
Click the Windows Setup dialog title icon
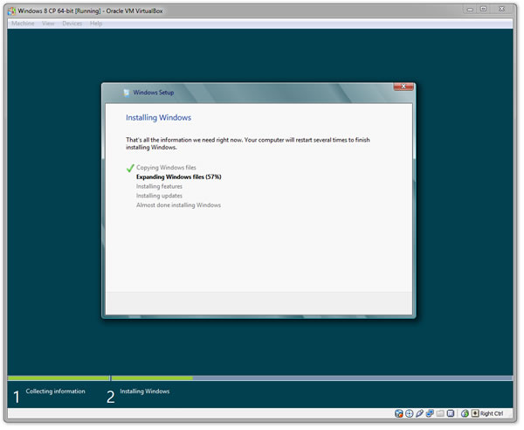click(x=127, y=93)
